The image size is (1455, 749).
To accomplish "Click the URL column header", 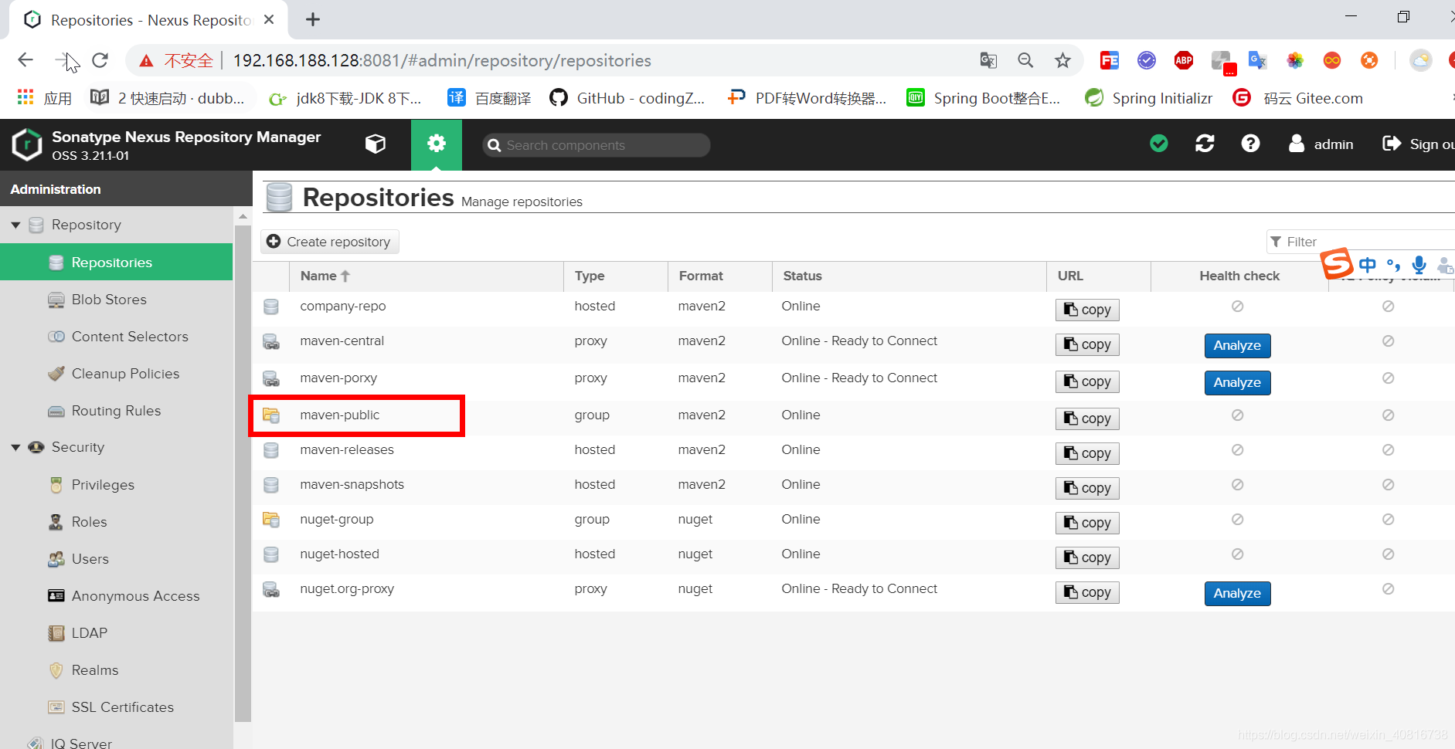I will coord(1099,276).
